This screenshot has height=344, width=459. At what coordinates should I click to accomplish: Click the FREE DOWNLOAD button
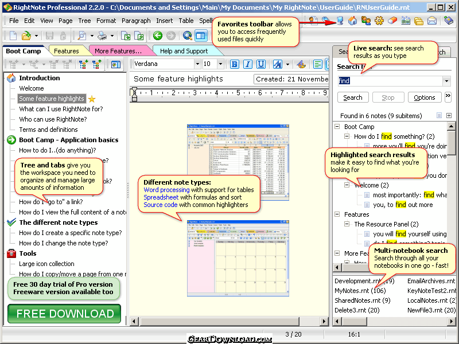click(64, 314)
